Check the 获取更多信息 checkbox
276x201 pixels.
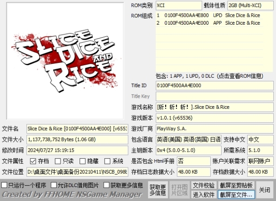[x=106, y=185]
